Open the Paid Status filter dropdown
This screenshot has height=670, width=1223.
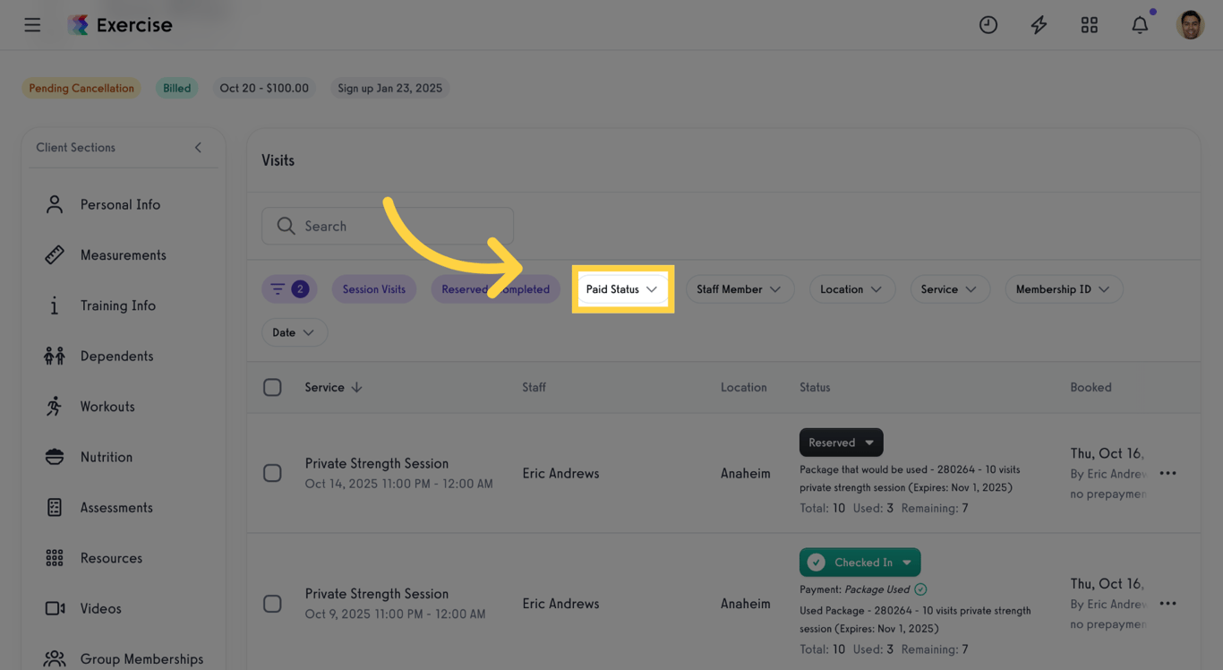pyautogui.click(x=622, y=288)
